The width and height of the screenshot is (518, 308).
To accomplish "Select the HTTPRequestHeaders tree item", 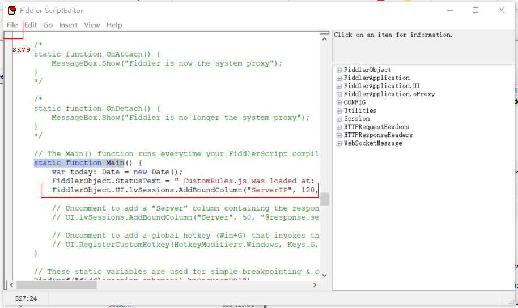I will click(x=376, y=127).
